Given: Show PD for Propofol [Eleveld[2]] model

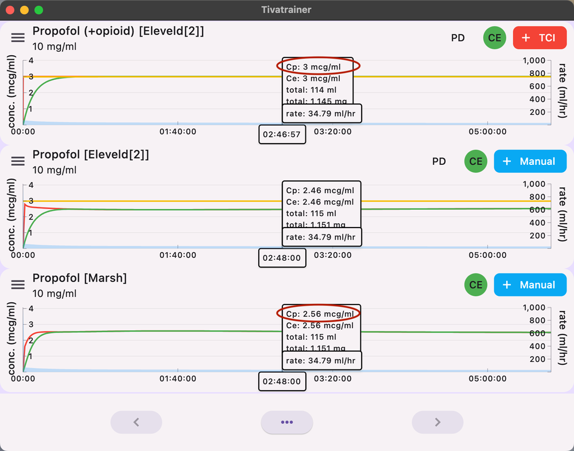Looking at the screenshot, I should 439,161.
